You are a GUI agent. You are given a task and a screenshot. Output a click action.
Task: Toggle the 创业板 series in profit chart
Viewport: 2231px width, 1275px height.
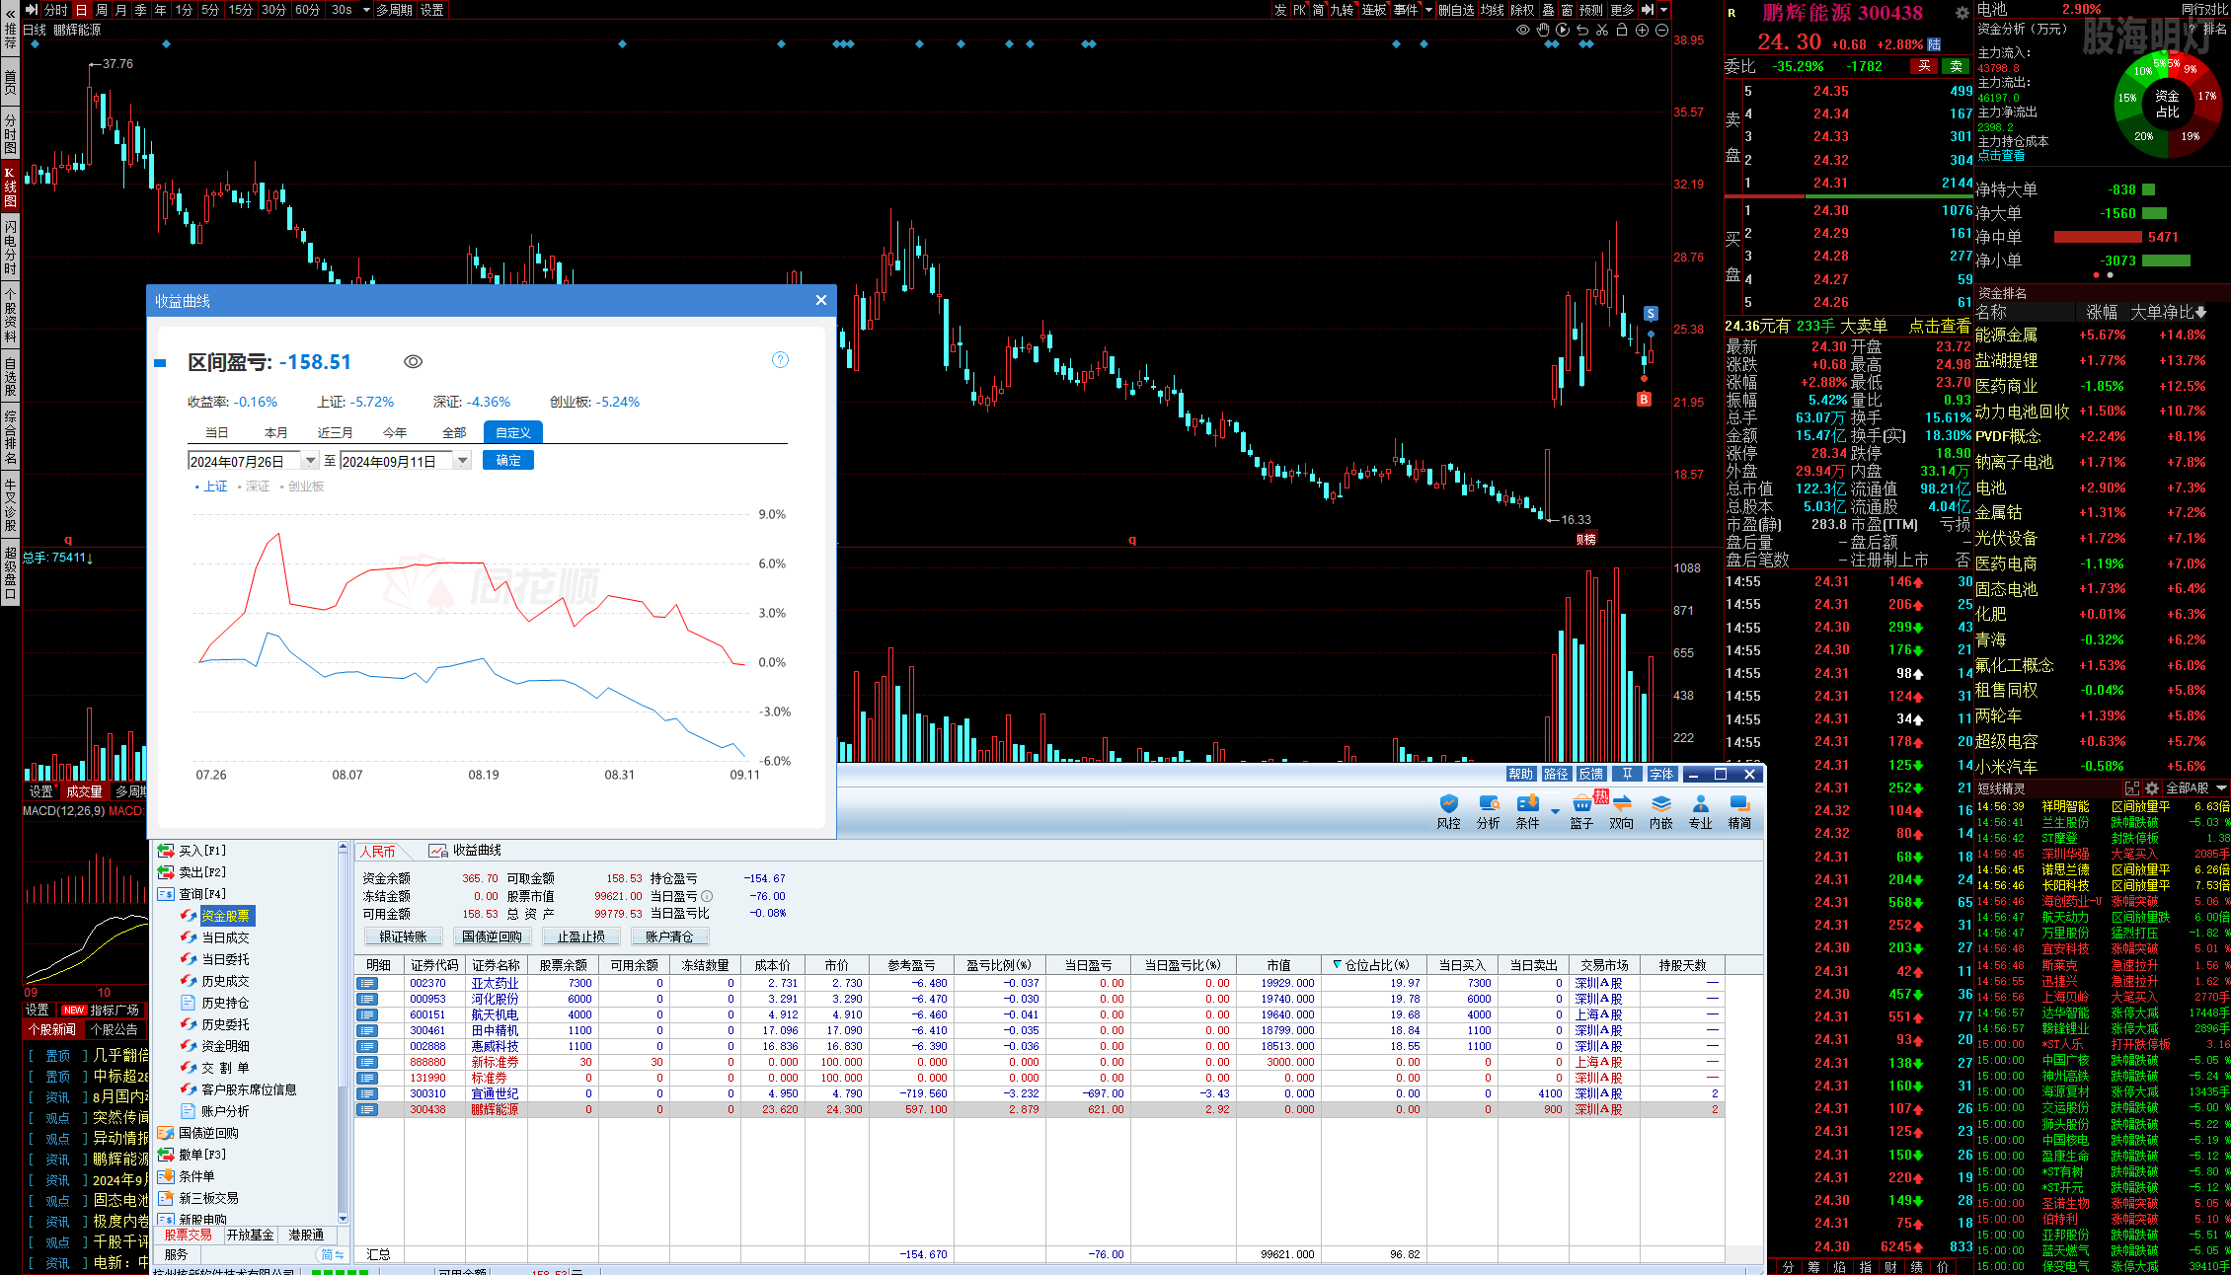302,487
